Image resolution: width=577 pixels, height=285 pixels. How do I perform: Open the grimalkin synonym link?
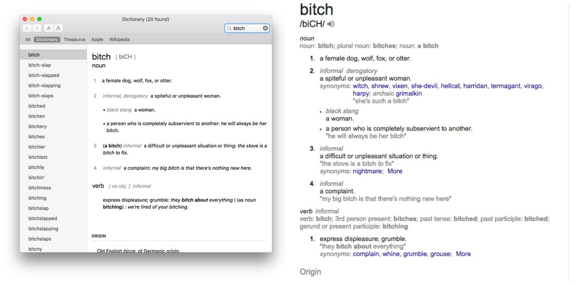pos(409,94)
